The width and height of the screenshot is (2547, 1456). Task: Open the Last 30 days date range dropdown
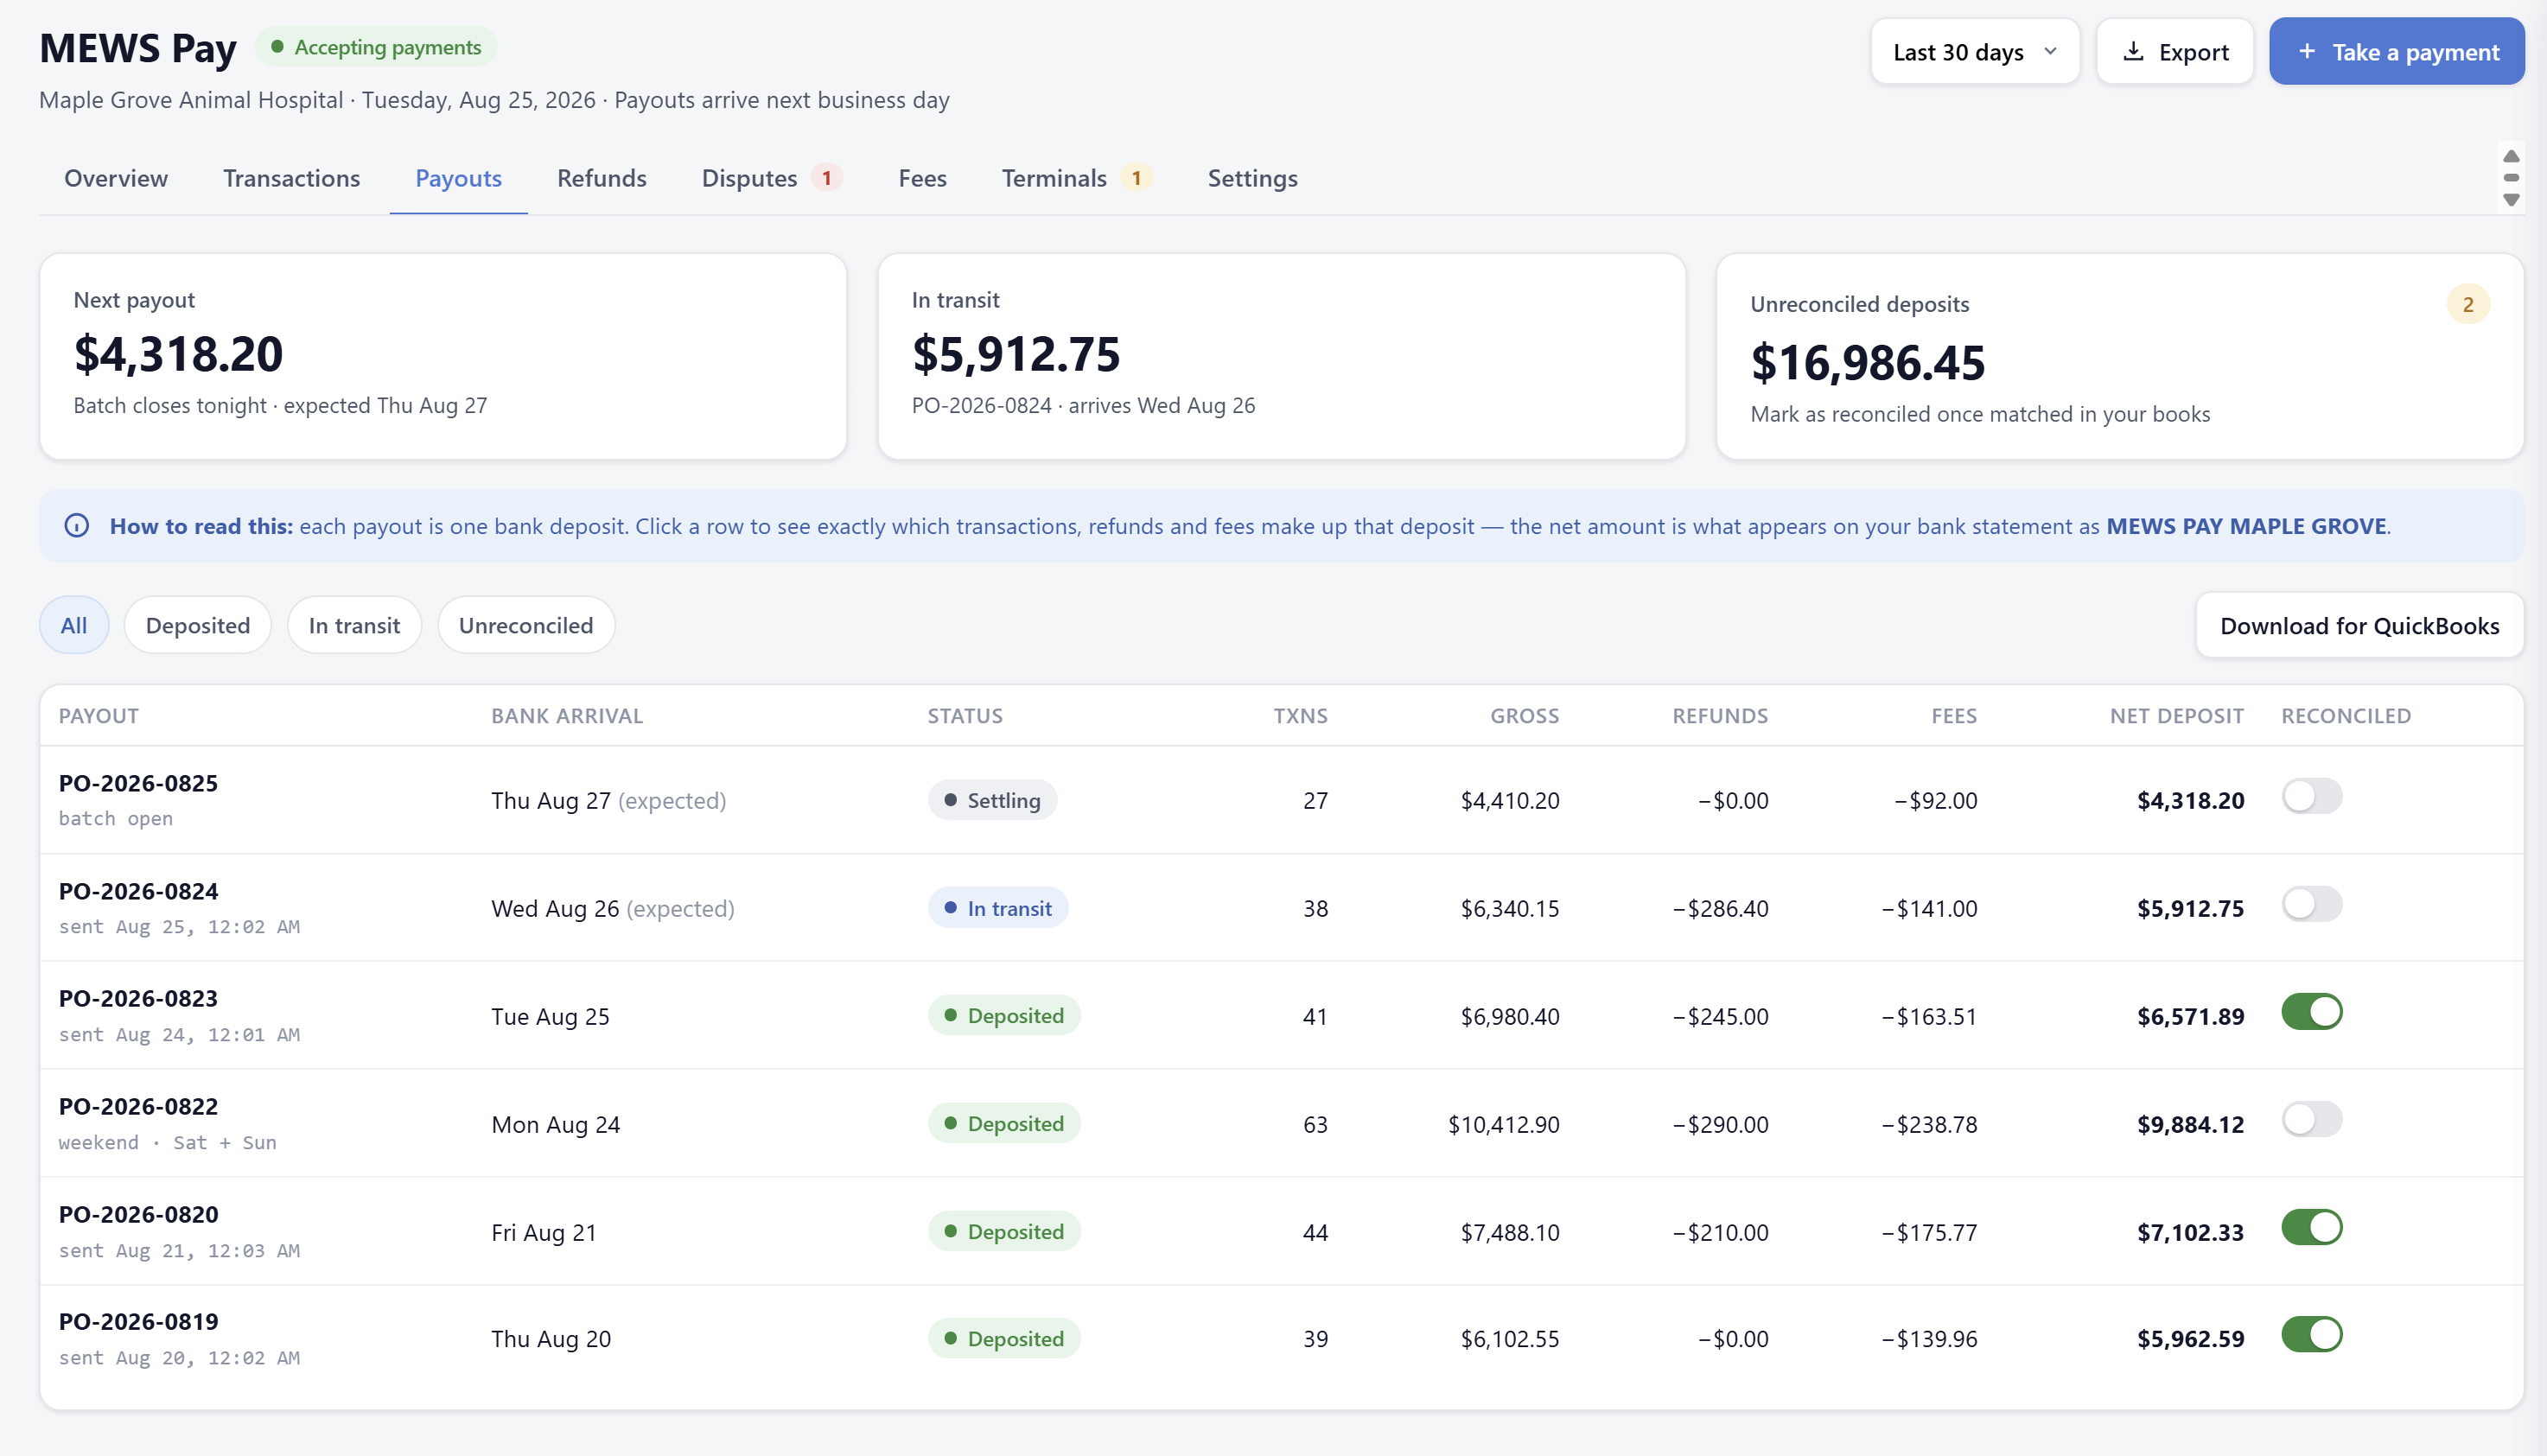1974,51
